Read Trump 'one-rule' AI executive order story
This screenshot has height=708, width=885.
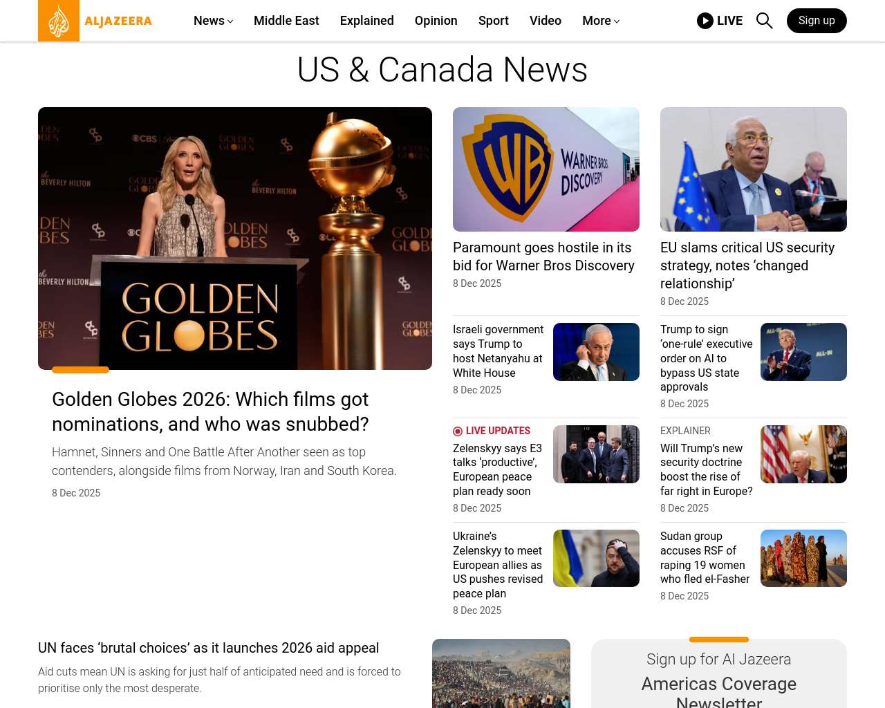coord(706,358)
